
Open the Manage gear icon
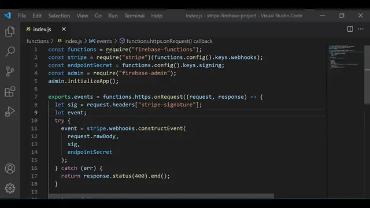10,188
